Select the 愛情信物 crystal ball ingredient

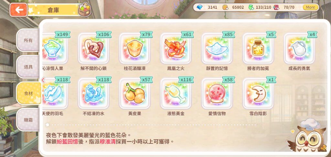(x=217, y=94)
